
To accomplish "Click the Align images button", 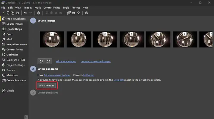I will pyautogui.click(x=47, y=85).
